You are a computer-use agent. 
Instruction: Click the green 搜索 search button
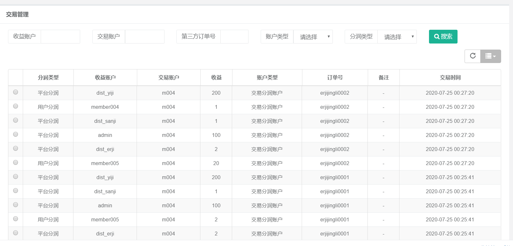[x=443, y=36]
